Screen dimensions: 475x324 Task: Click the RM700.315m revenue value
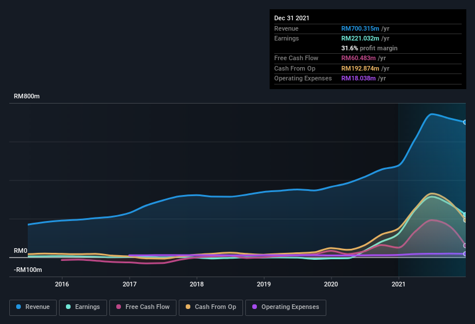tap(360, 28)
